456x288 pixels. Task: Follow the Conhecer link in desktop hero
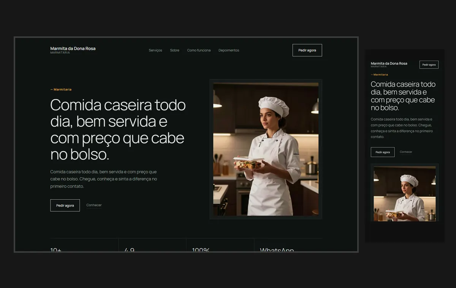(x=94, y=205)
